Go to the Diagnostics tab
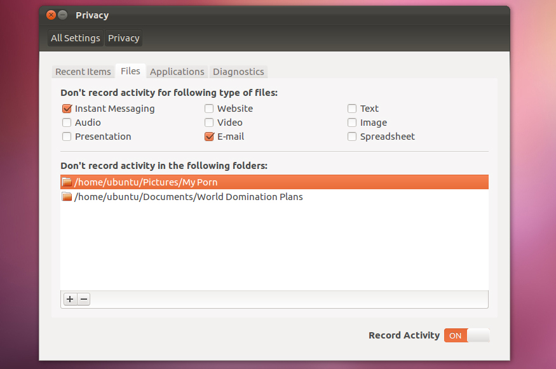The image size is (556, 369). (x=238, y=72)
